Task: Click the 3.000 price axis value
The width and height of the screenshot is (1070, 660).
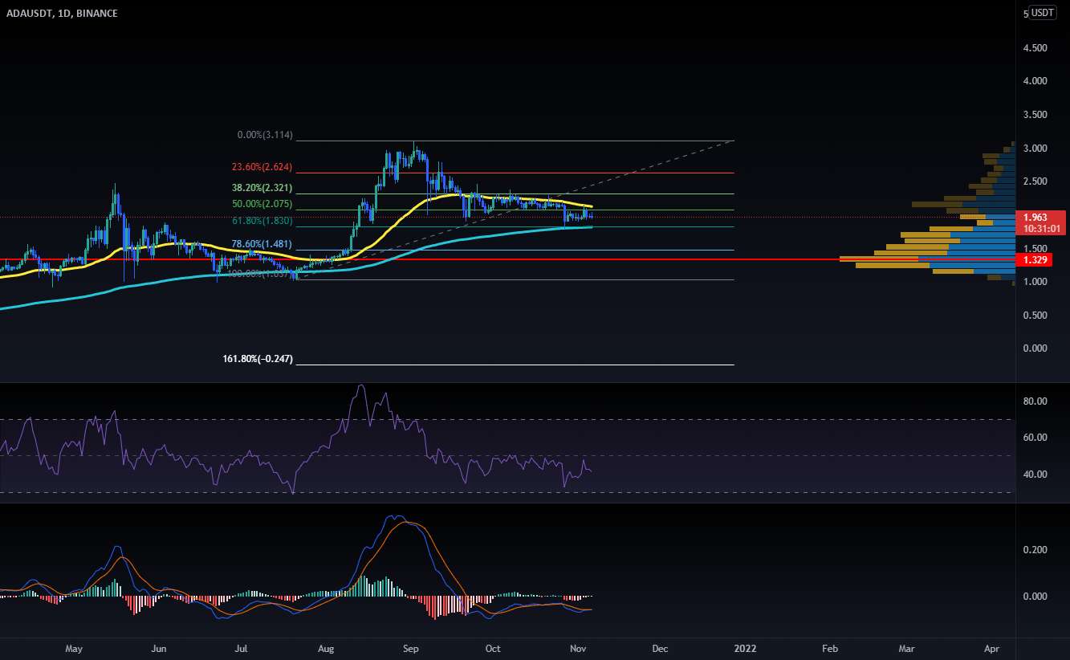Action: pyautogui.click(x=1035, y=149)
